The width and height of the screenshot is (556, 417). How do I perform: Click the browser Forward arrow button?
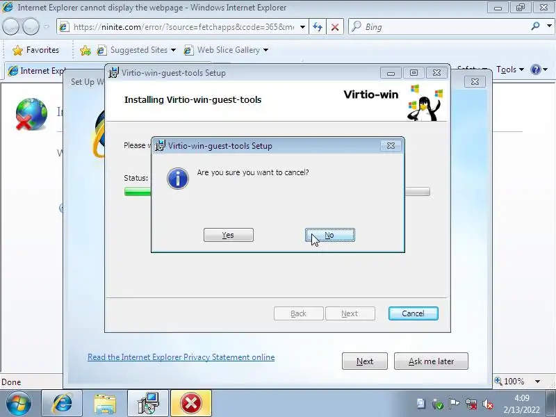(x=31, y=26)
